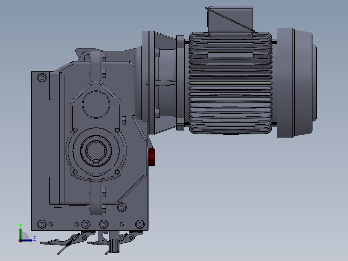This screenshot has height=261, width=348.
Task: Select the hollow output shaft bore in the gearbox
Action: pyautogui.click(x=96, y=151)
